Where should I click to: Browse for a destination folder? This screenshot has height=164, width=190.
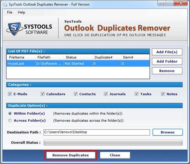(167, 132)
